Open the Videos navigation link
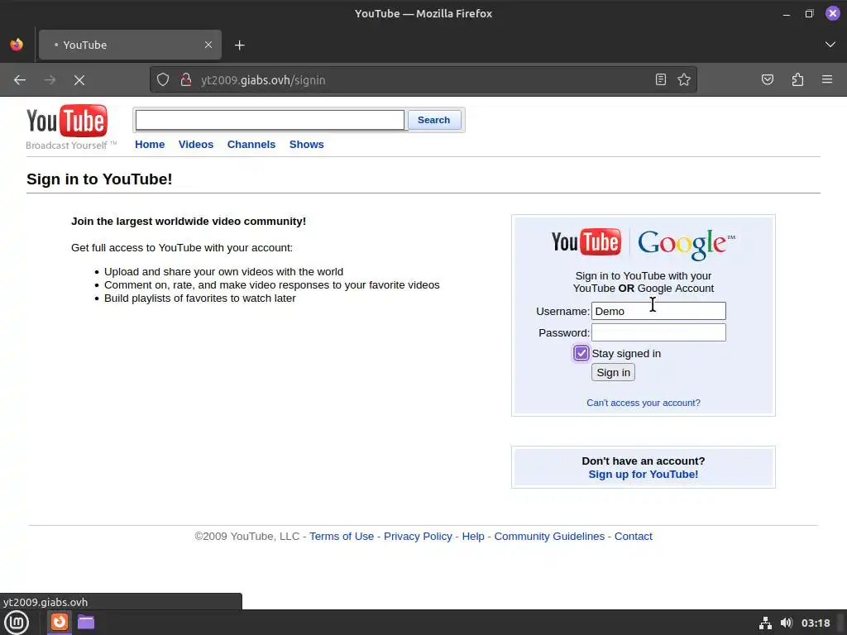The image size is (847, 635). 196,144
